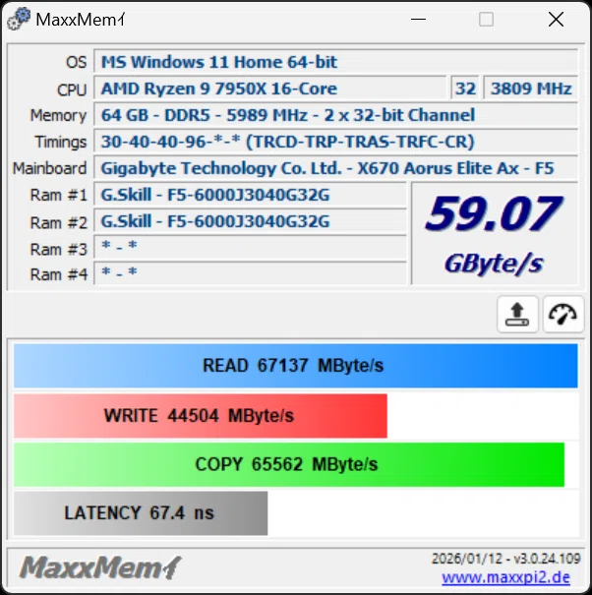Click the LATENCY 67.4 ns bar
This screenshot has width=592, height=595.
141,513
